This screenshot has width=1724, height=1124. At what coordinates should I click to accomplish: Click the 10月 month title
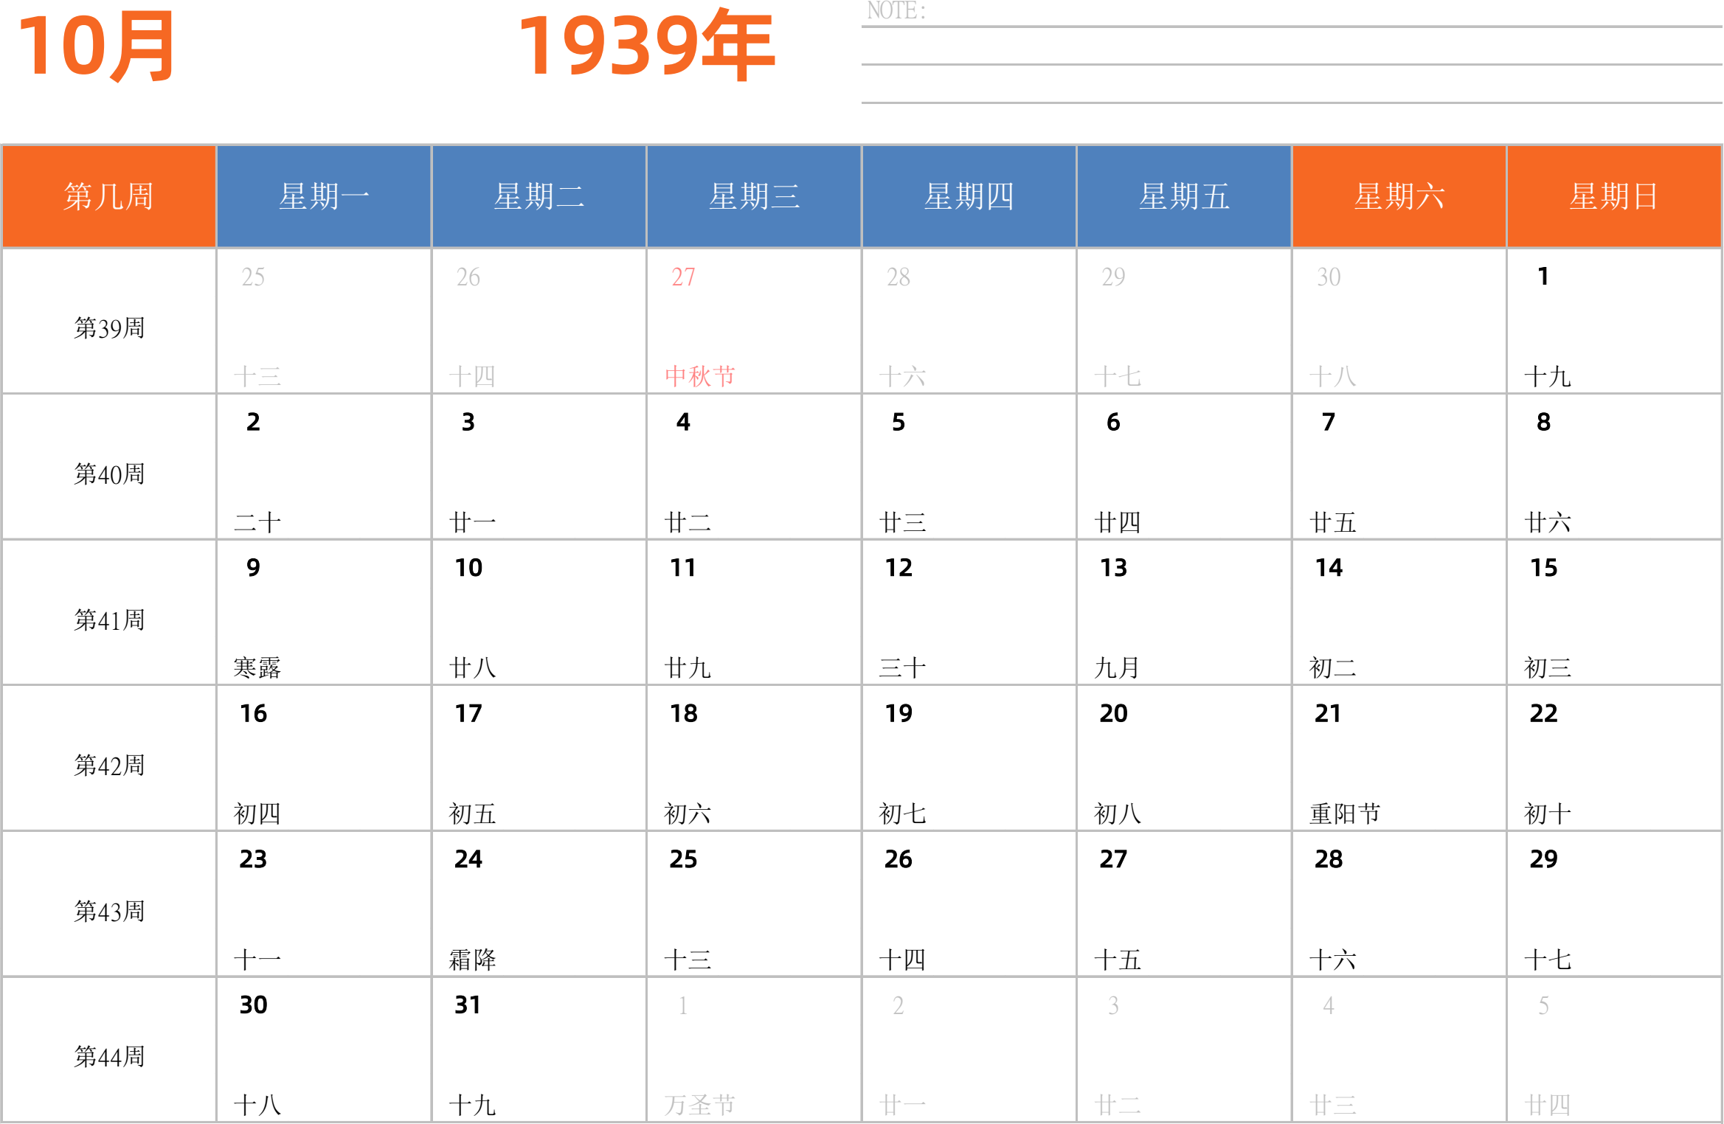tap(96, 47)
